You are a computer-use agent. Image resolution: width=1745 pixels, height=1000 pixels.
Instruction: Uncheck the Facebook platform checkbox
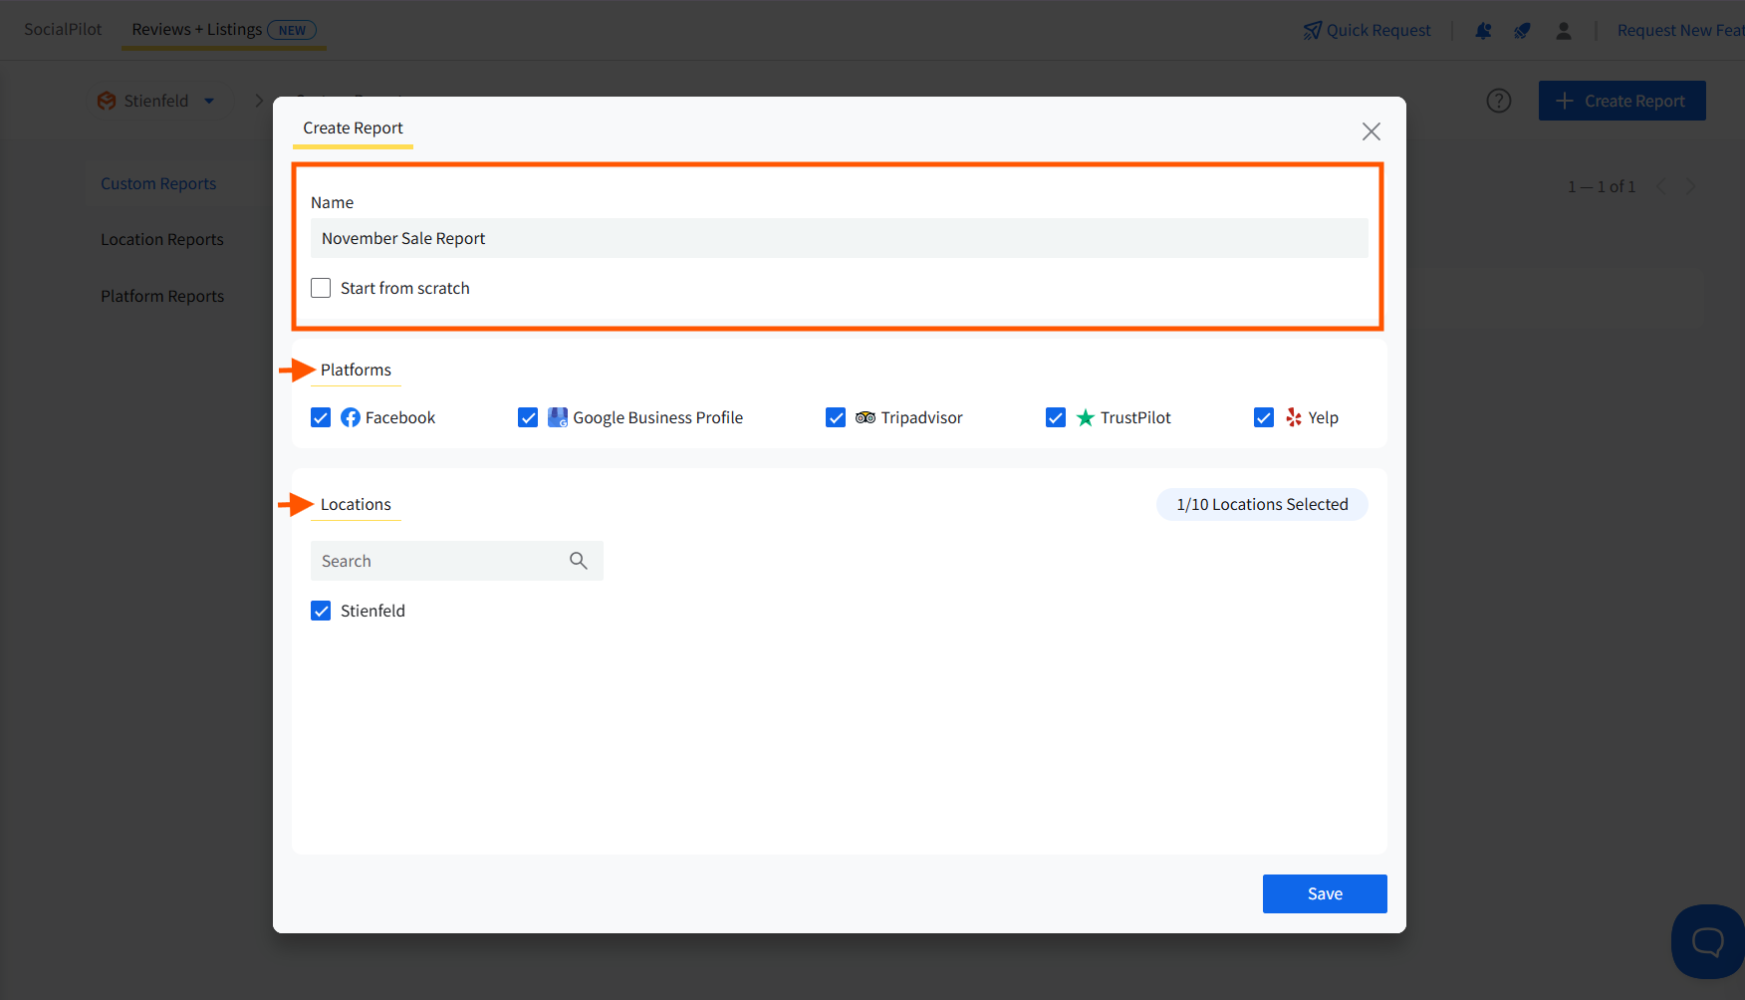pos(321,417)
